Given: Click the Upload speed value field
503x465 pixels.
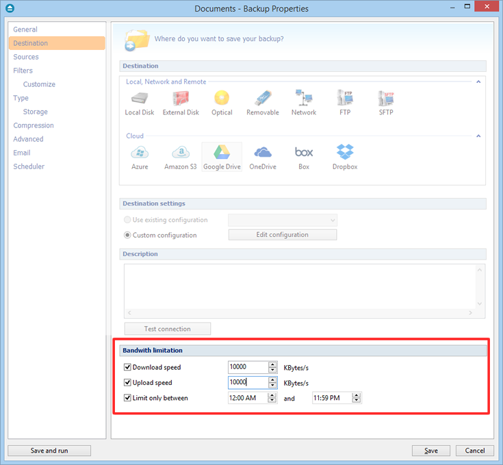Looking at the screenshot, I should point(248,382).
